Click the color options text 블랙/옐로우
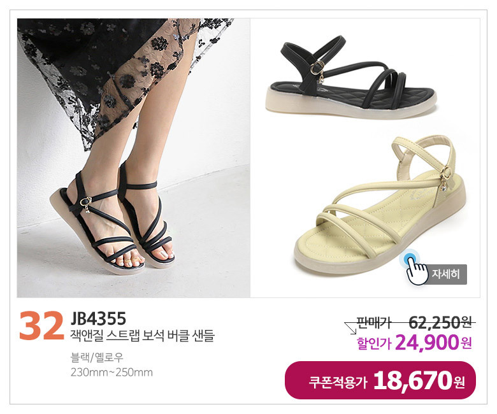This screenshot has width=497, height=414. pos(97,357)
